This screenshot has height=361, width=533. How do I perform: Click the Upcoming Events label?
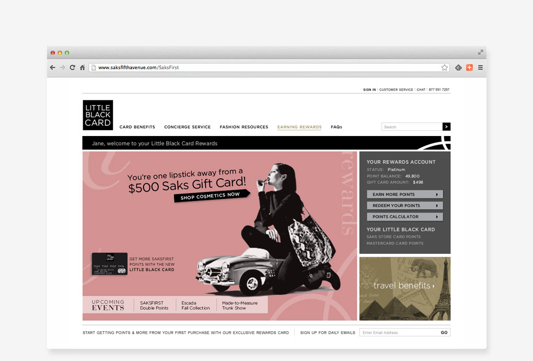click(x=108, y=305)
